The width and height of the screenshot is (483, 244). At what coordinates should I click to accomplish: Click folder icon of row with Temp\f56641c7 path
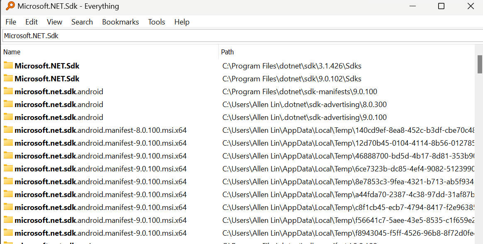tap(8, 220)
